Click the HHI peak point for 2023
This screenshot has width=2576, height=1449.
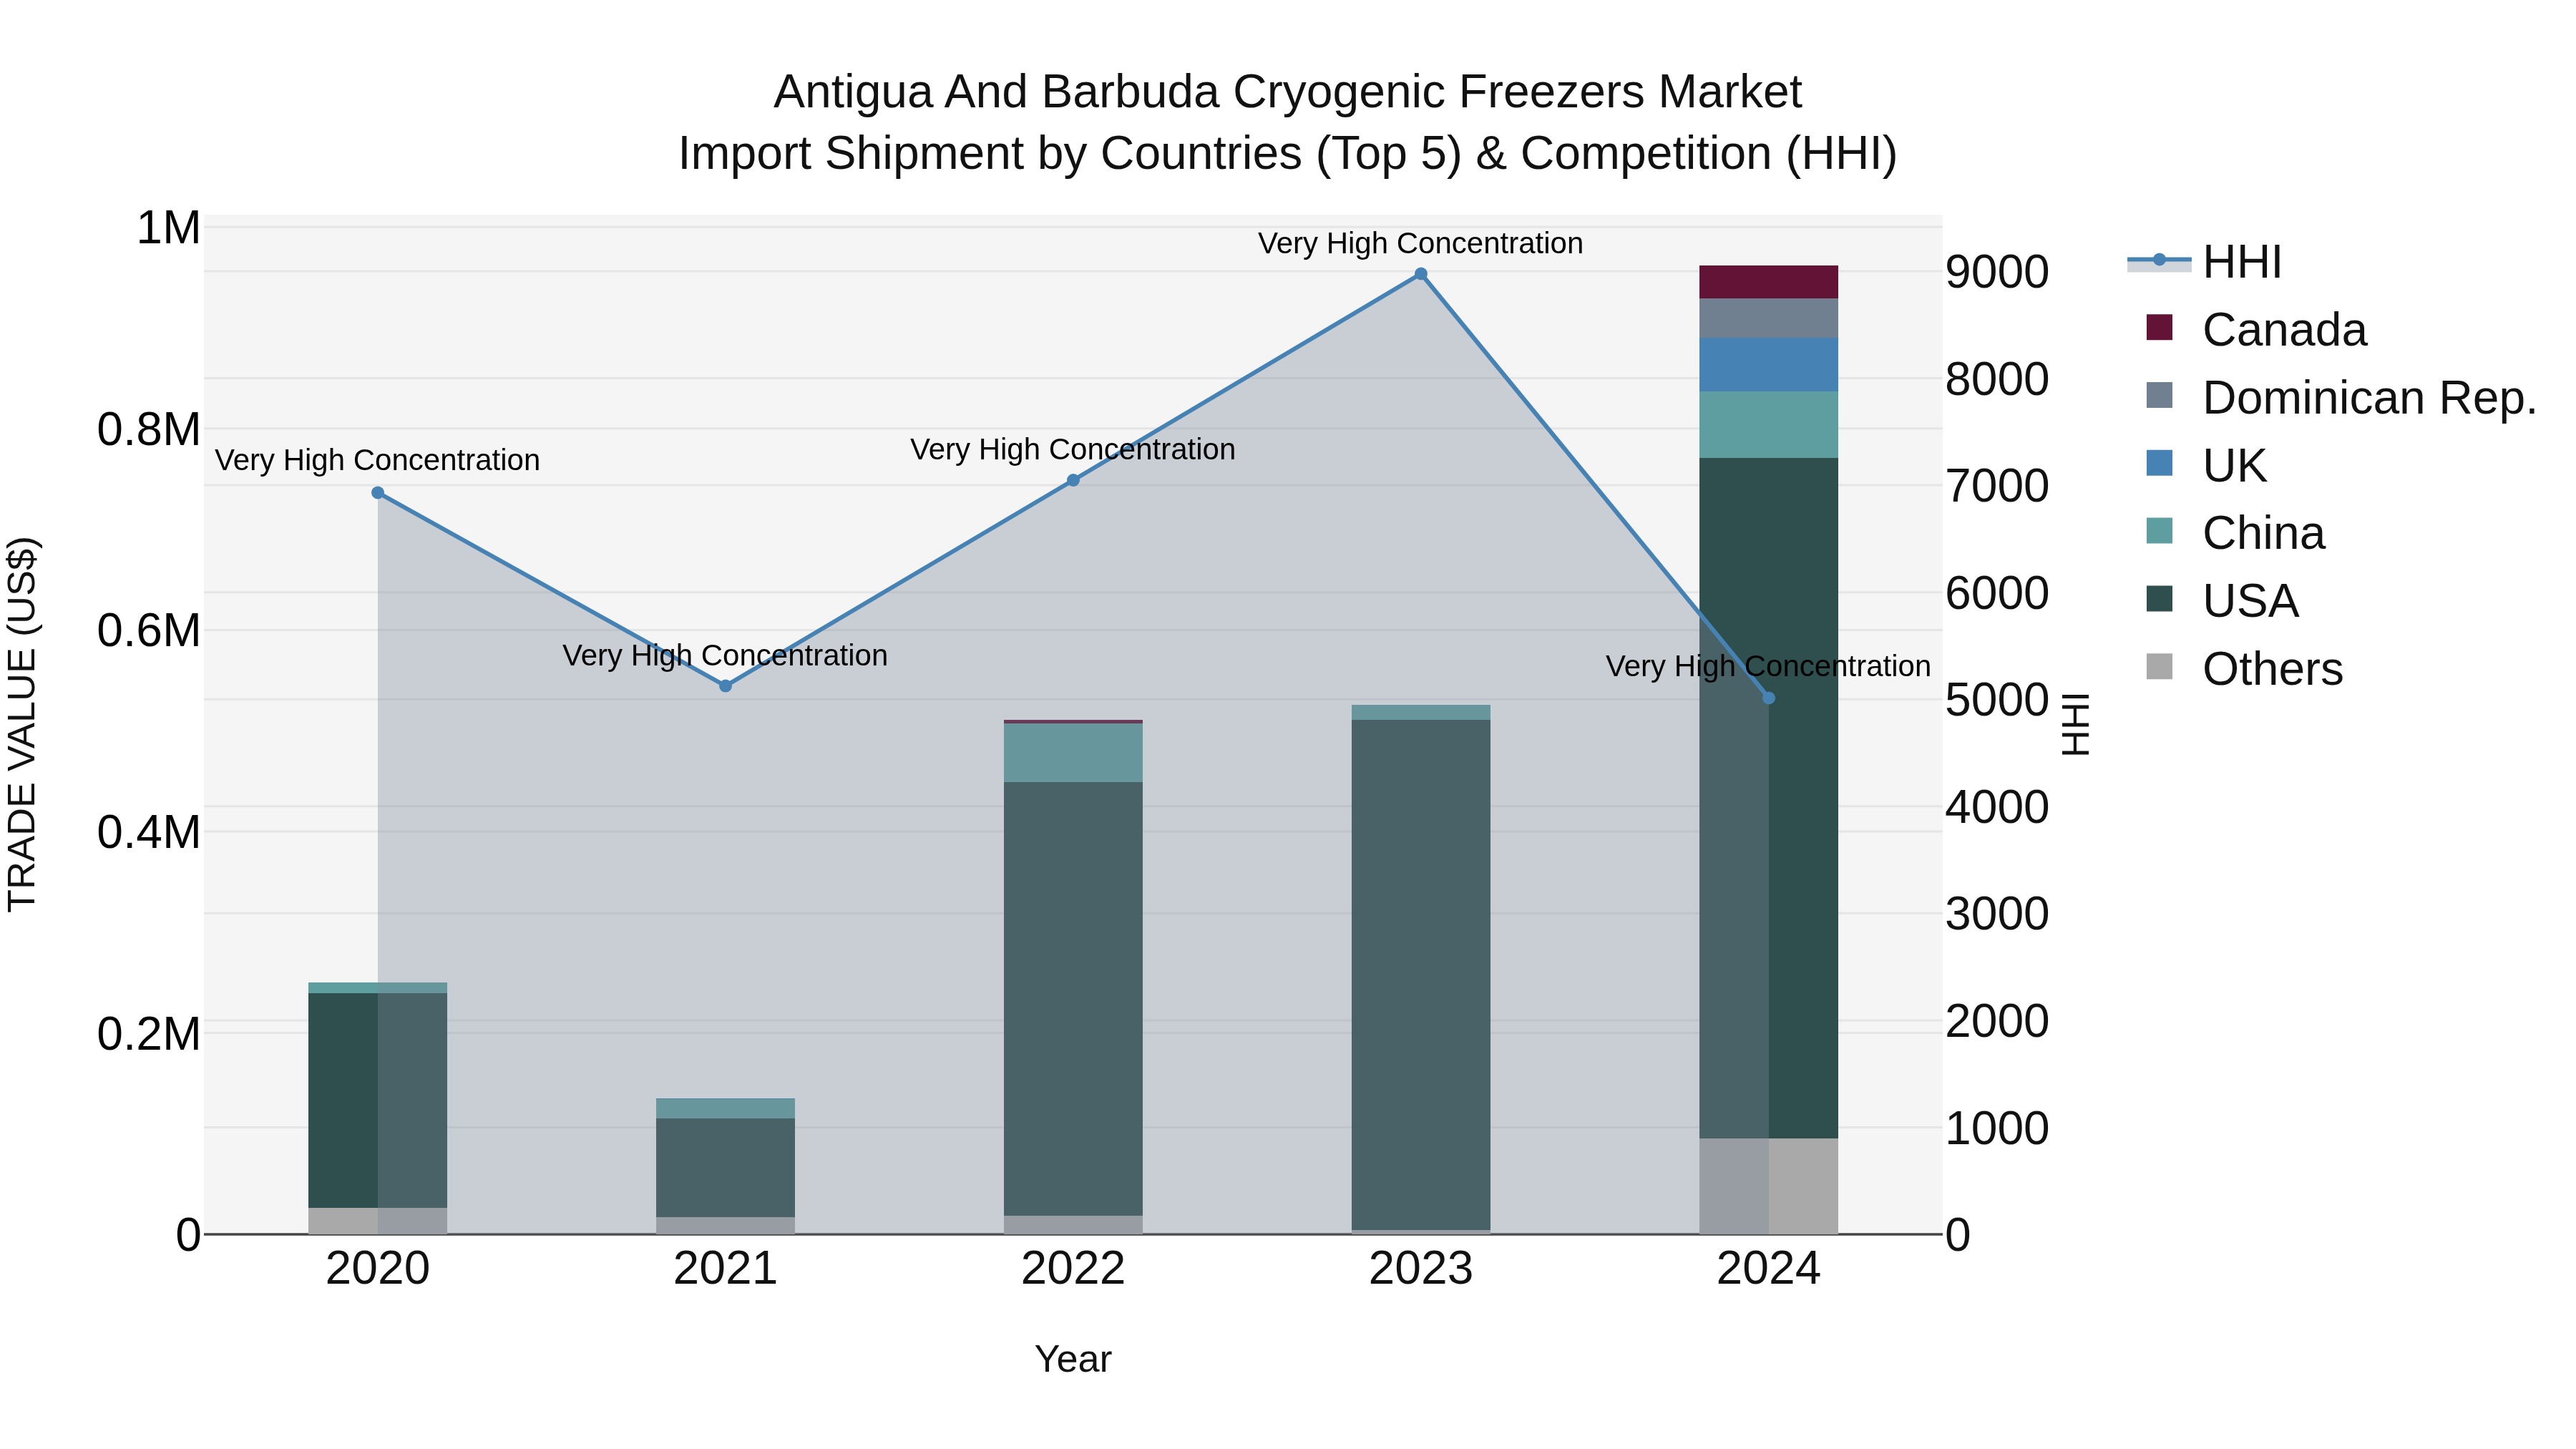click(1421, 274)
